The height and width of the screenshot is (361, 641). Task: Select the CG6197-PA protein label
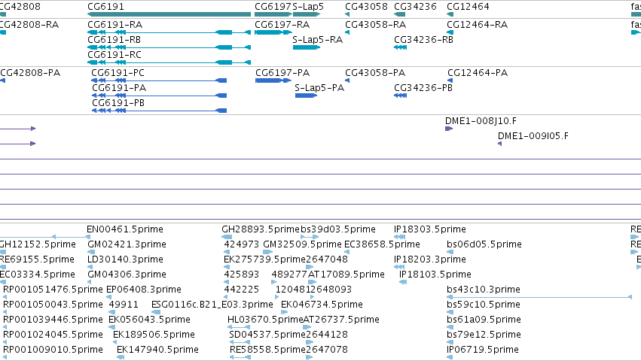click(282, 73)
